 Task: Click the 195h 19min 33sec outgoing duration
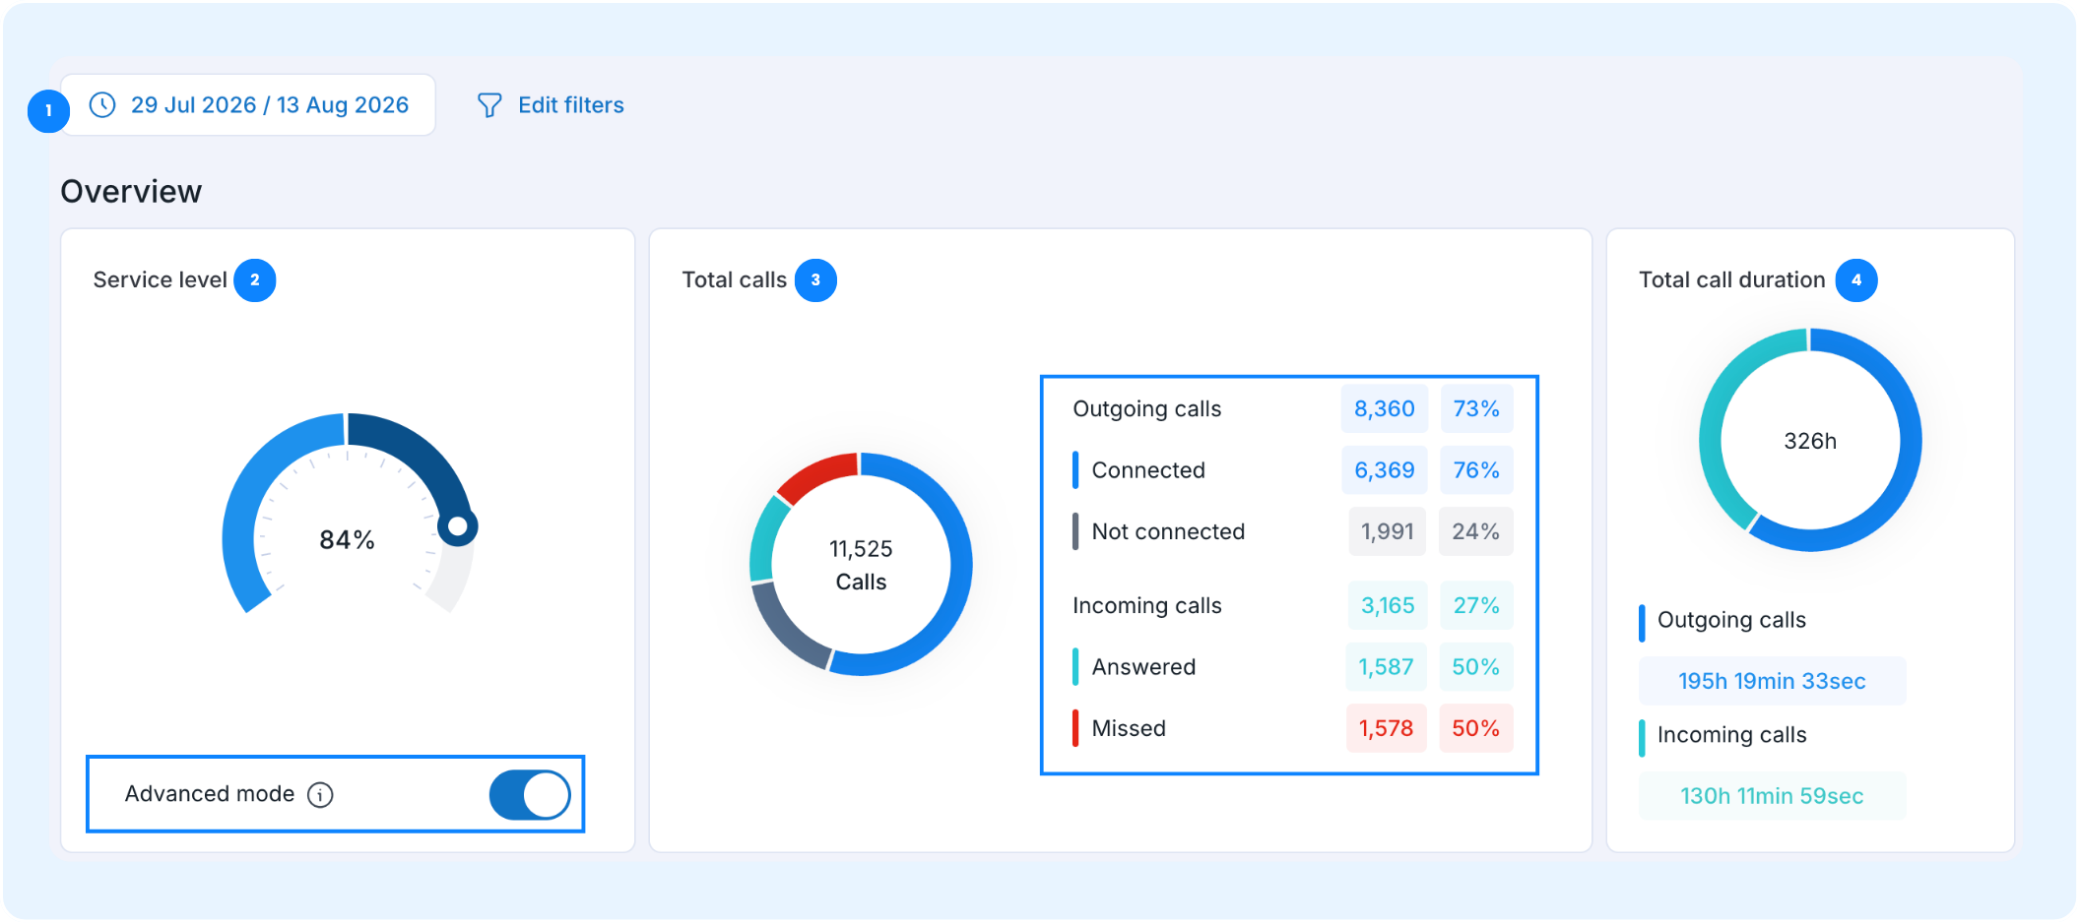pos(1772,681)
